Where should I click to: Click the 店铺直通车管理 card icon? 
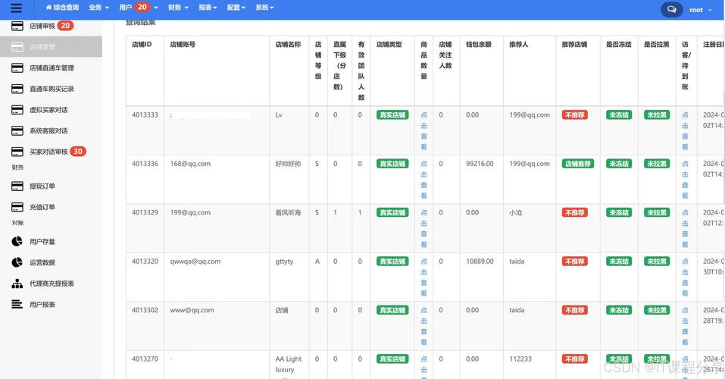pyautogui.click(x=17, y=68)
